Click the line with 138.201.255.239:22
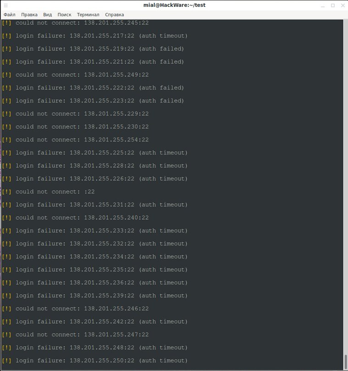This screenshot has height=371, width=348. [x=95, y=296]
